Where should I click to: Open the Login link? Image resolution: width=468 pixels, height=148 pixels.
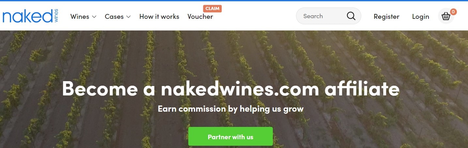pos(421,17)
